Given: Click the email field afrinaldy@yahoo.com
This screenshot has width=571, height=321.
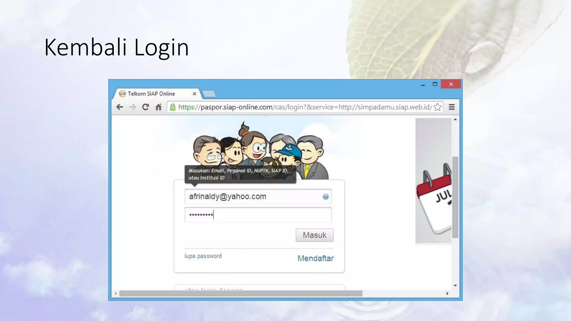Looking at the screenshot, I should point(258,196).
